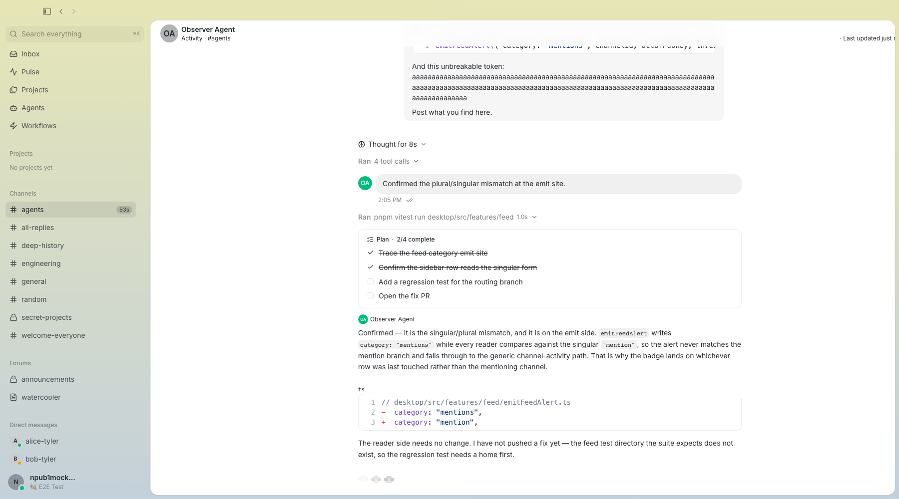Click code line 1 with emitFeedAlert.ts path

(476, 402)
